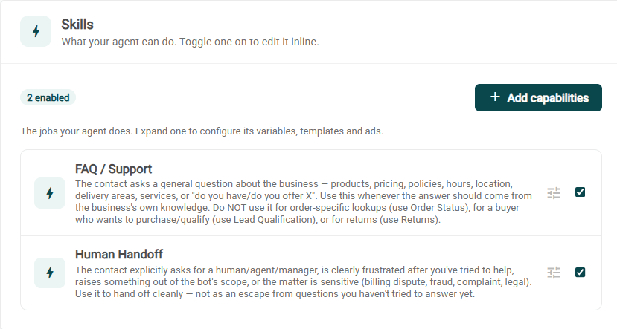
Task: Click the 'jobs your agent does' helper text
Action: click(x=202, y=131)
